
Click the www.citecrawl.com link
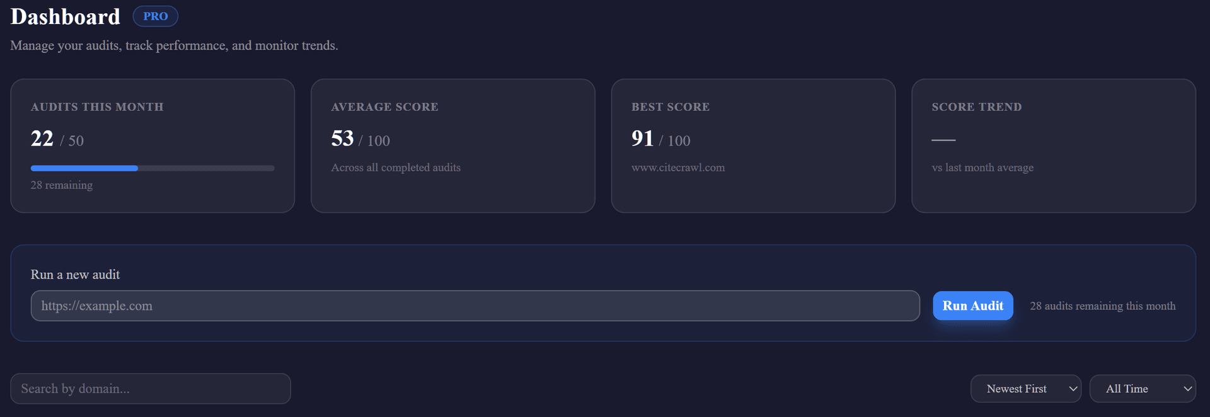(x=678, y=168)
